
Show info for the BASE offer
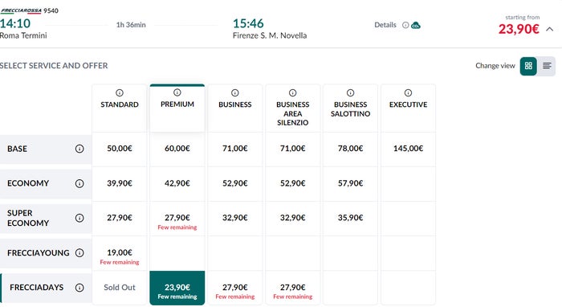[x=79, y=149]
